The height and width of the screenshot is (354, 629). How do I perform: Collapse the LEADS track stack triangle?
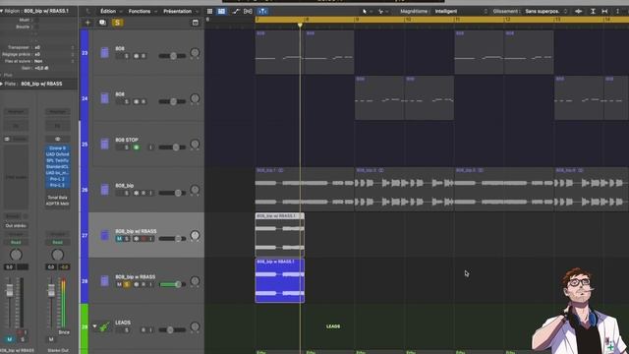pyautogui.click(x=94, y=326)
